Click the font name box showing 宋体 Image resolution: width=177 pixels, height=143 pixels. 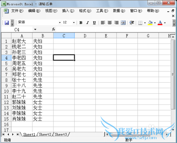click(x=38, y=22)
